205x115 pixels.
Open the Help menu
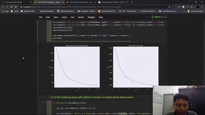tap(101, 17)
